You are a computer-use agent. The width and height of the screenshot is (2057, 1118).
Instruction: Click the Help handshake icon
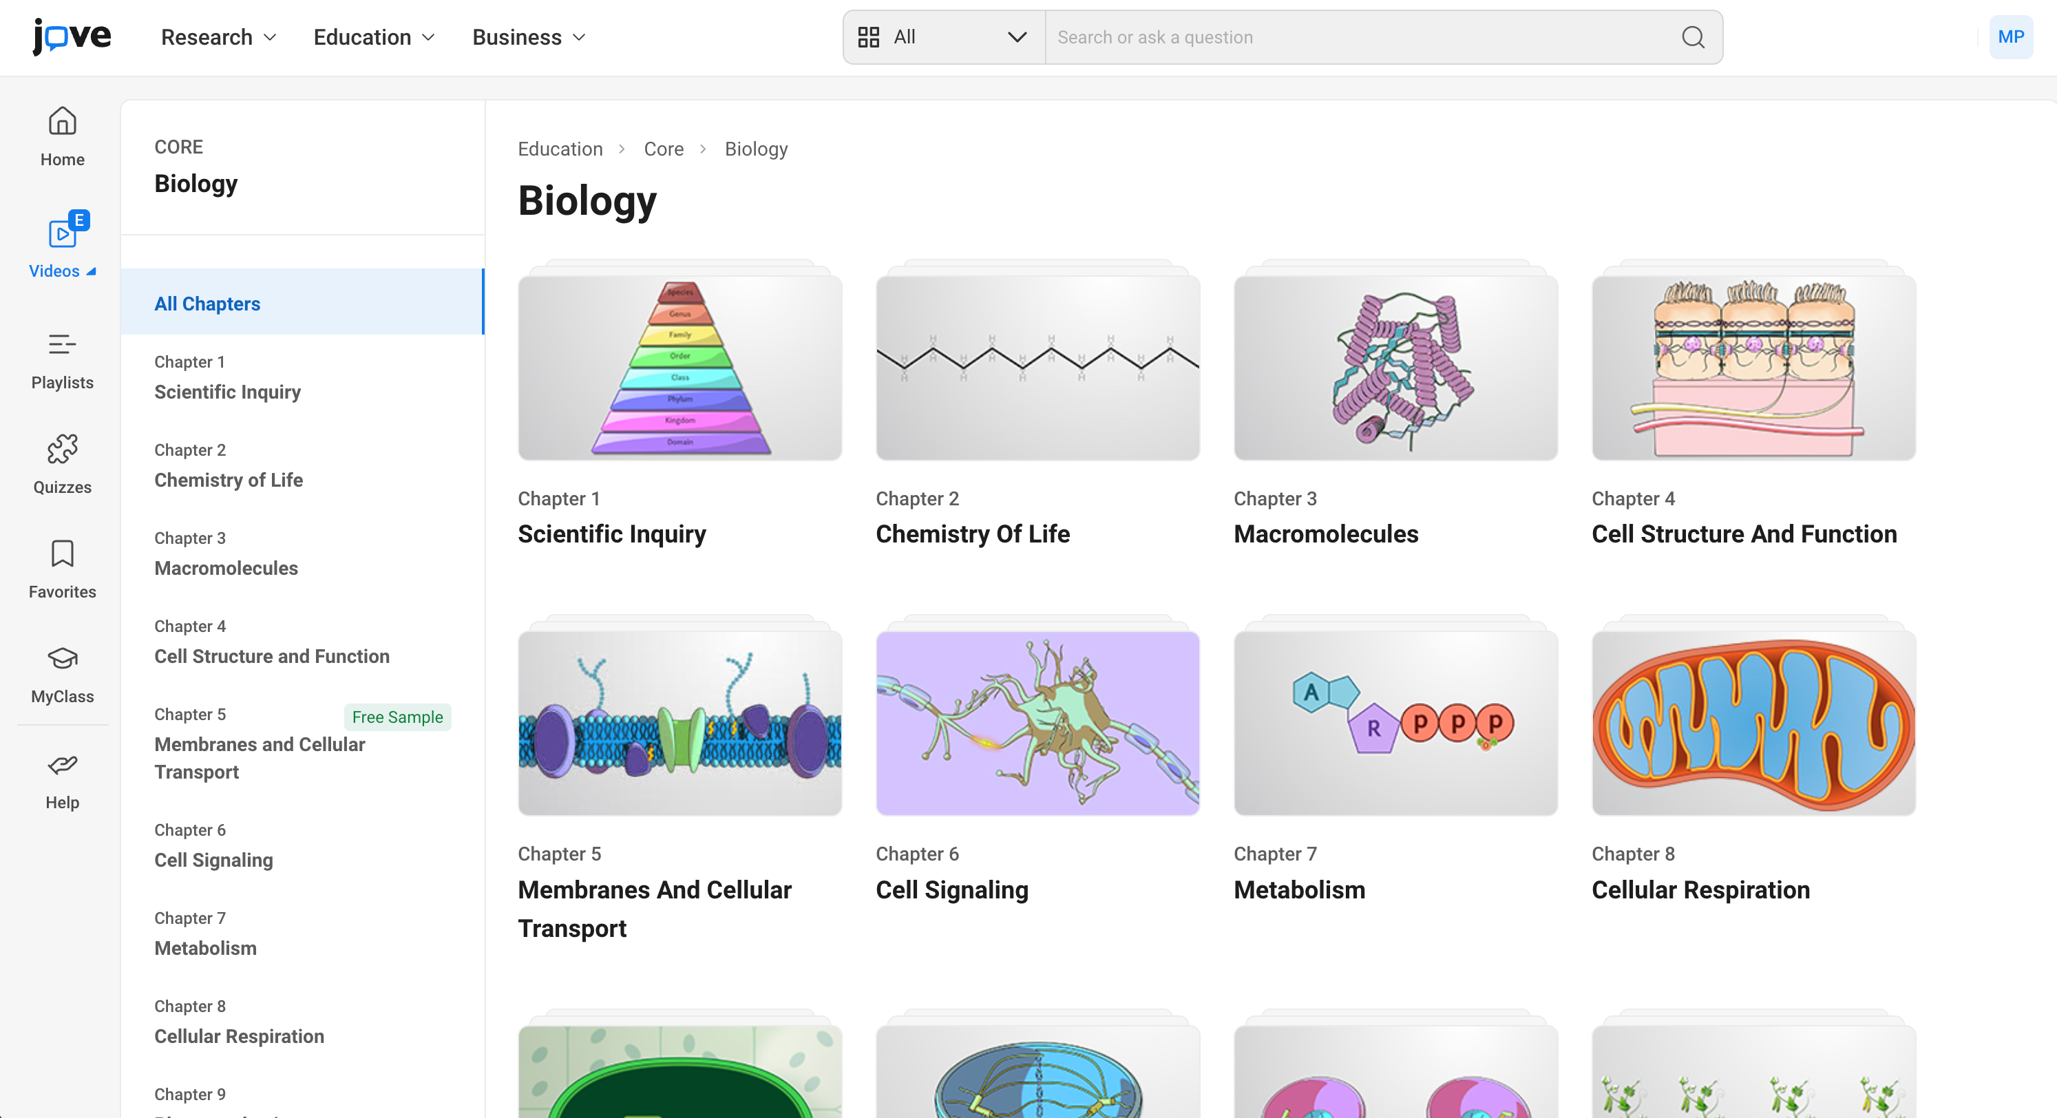tap(62, 765)
